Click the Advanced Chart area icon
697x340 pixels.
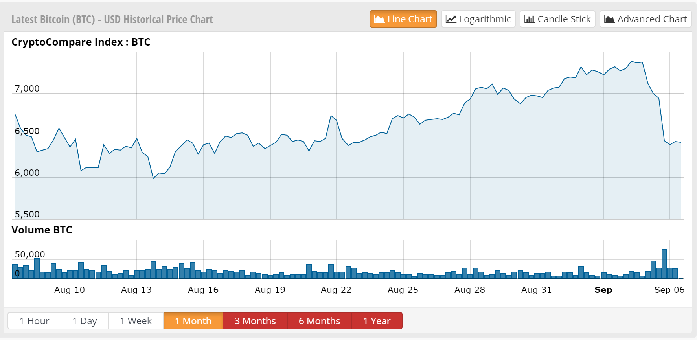click(x=609, y=19)
